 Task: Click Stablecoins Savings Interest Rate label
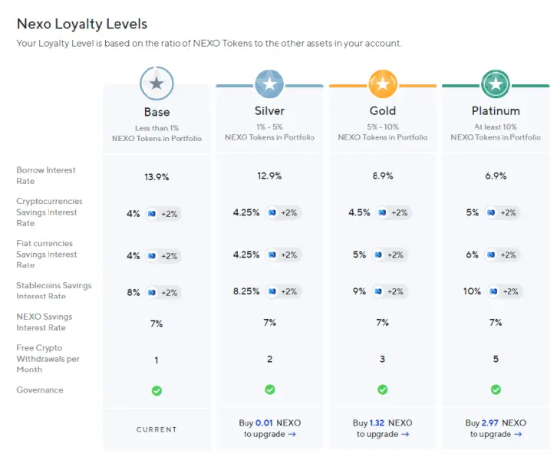(54, 291)
